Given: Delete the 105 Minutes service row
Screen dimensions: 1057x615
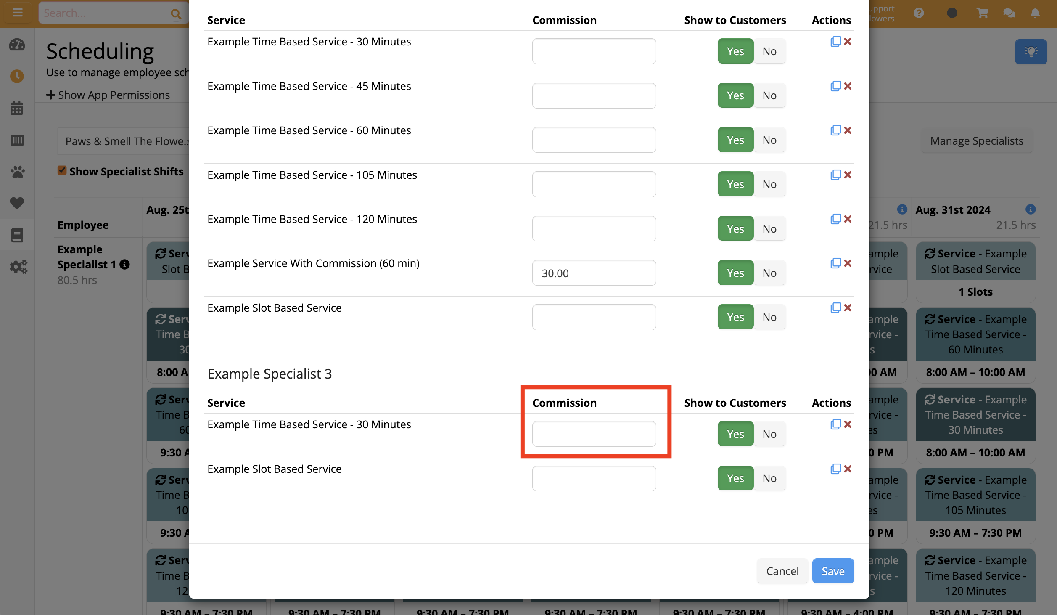Looking at the screenshot, I should (x=848, y=175).
